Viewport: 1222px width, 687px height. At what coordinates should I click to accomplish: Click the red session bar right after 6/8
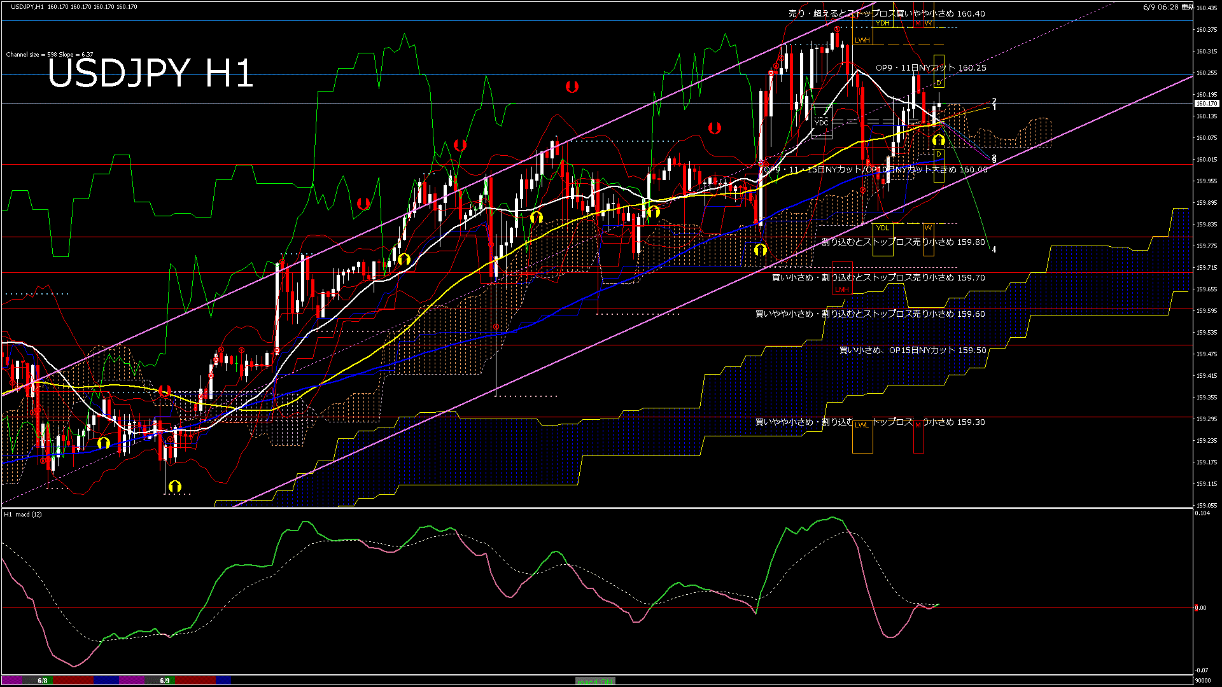tap(74, 681)
